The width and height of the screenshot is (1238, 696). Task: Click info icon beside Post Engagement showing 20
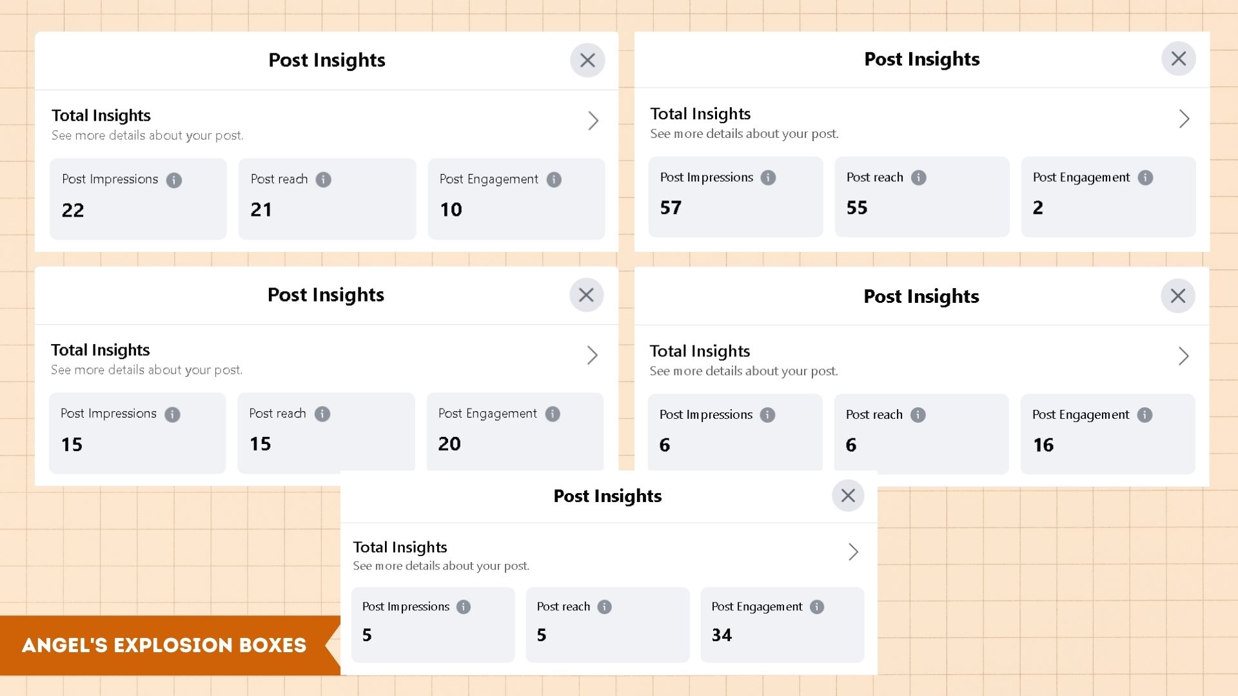[x=553, y=414]
